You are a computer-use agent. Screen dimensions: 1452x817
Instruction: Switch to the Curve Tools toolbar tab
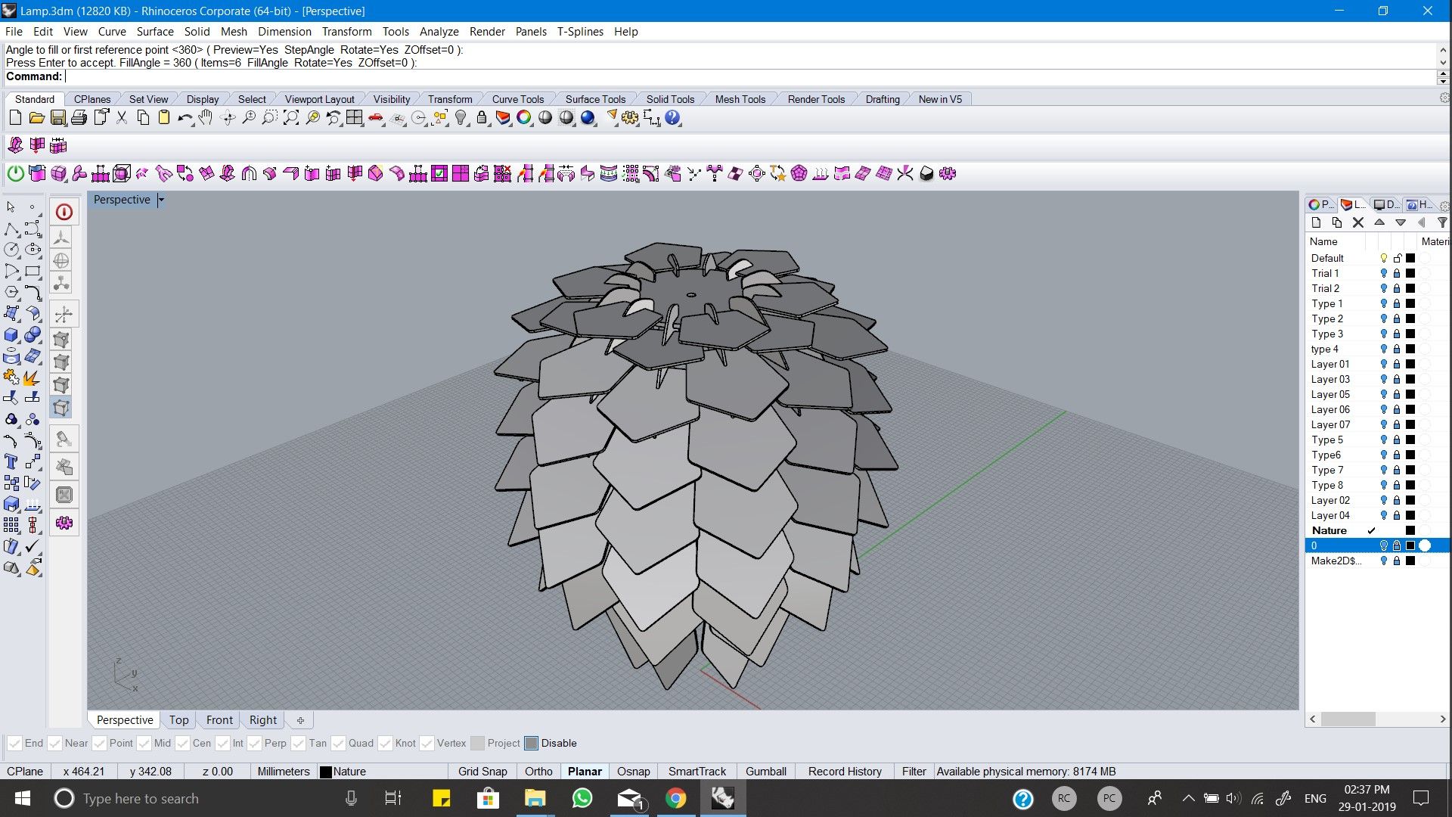click(x=518, y=100)
